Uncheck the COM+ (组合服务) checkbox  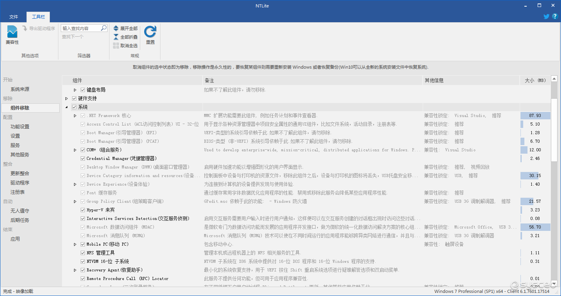[83, 150]
